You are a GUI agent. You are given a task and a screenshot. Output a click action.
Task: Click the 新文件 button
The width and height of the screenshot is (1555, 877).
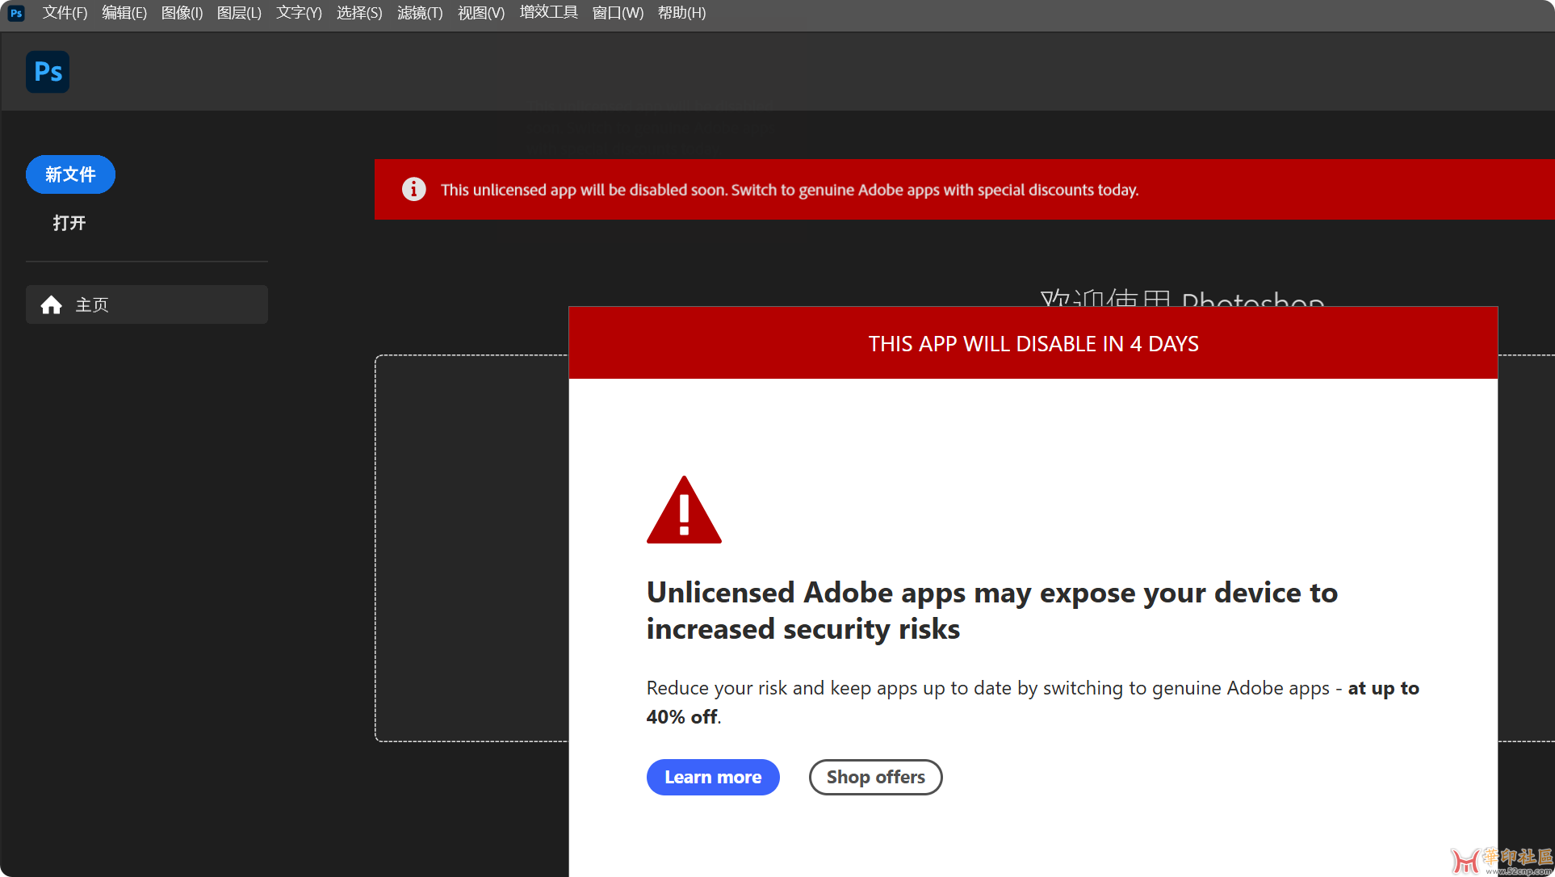pos(70,174)
